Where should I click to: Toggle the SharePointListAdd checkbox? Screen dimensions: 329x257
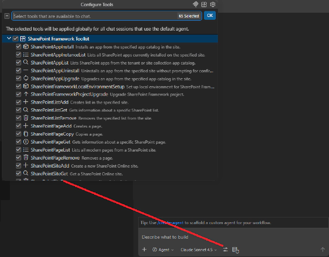18,102
